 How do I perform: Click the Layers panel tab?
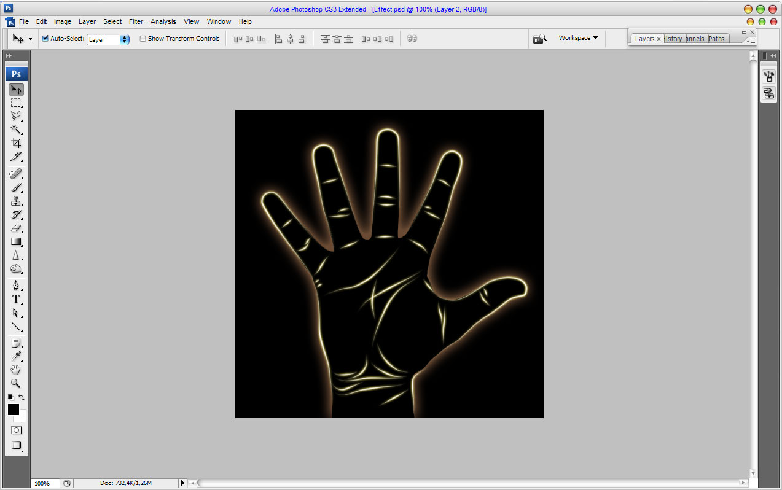[644, 39]
